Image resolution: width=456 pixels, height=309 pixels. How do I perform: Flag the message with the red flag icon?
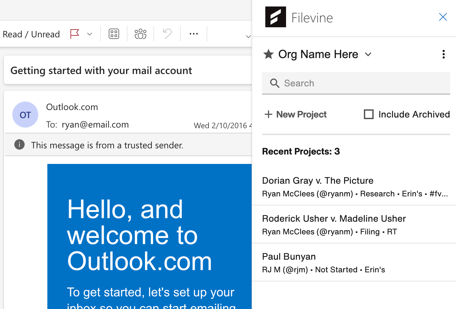point(75,34)
